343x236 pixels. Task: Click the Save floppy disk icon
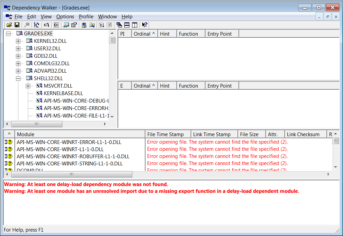(17, 25)
